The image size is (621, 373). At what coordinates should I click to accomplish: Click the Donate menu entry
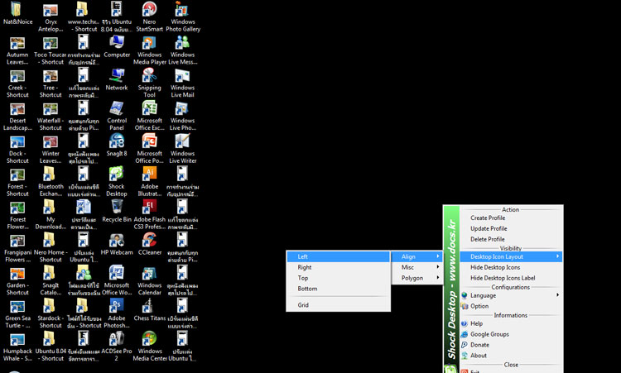(x=511, y=345)
